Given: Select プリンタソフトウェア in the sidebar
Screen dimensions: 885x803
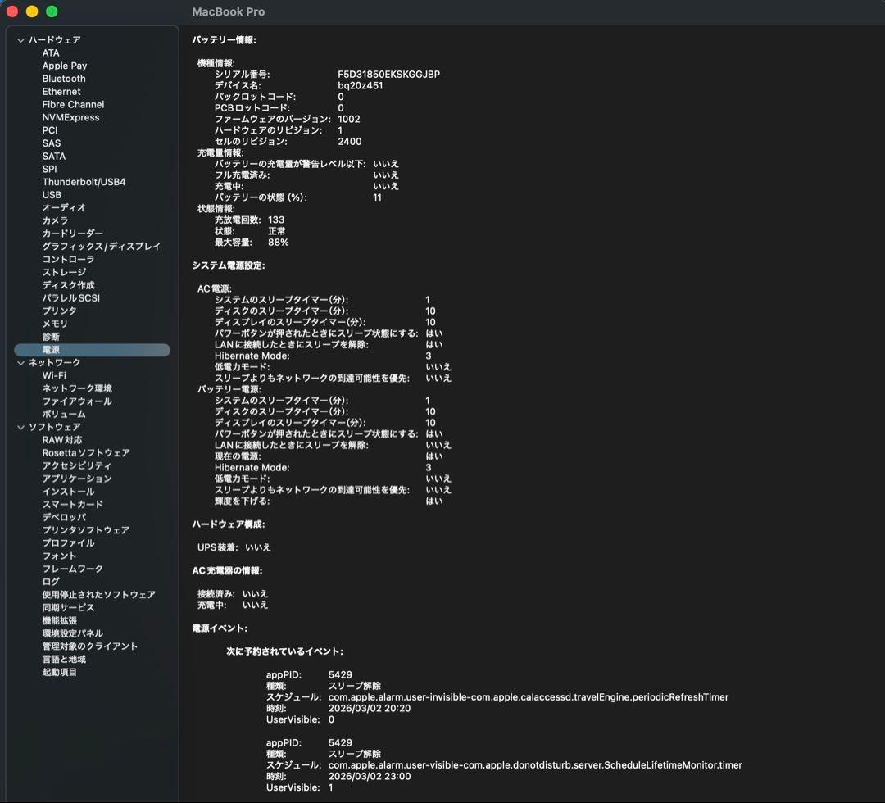Looking at the screenshot, I should point(86,530).
